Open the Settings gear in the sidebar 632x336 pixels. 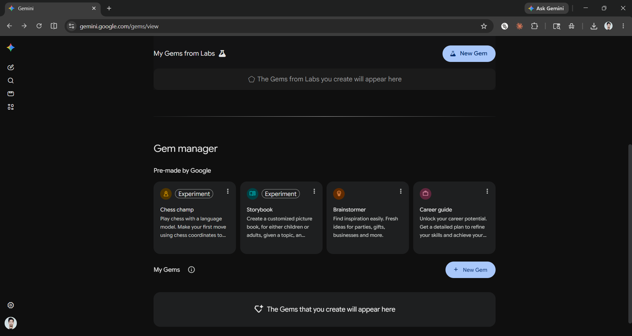pyautogui.click(x=11, y=305)
